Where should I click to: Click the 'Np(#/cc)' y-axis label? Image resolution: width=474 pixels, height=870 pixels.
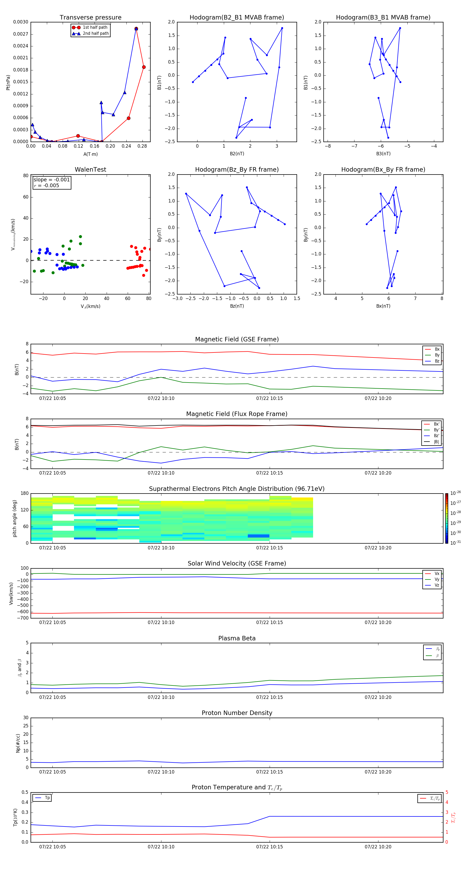[18, 743]
